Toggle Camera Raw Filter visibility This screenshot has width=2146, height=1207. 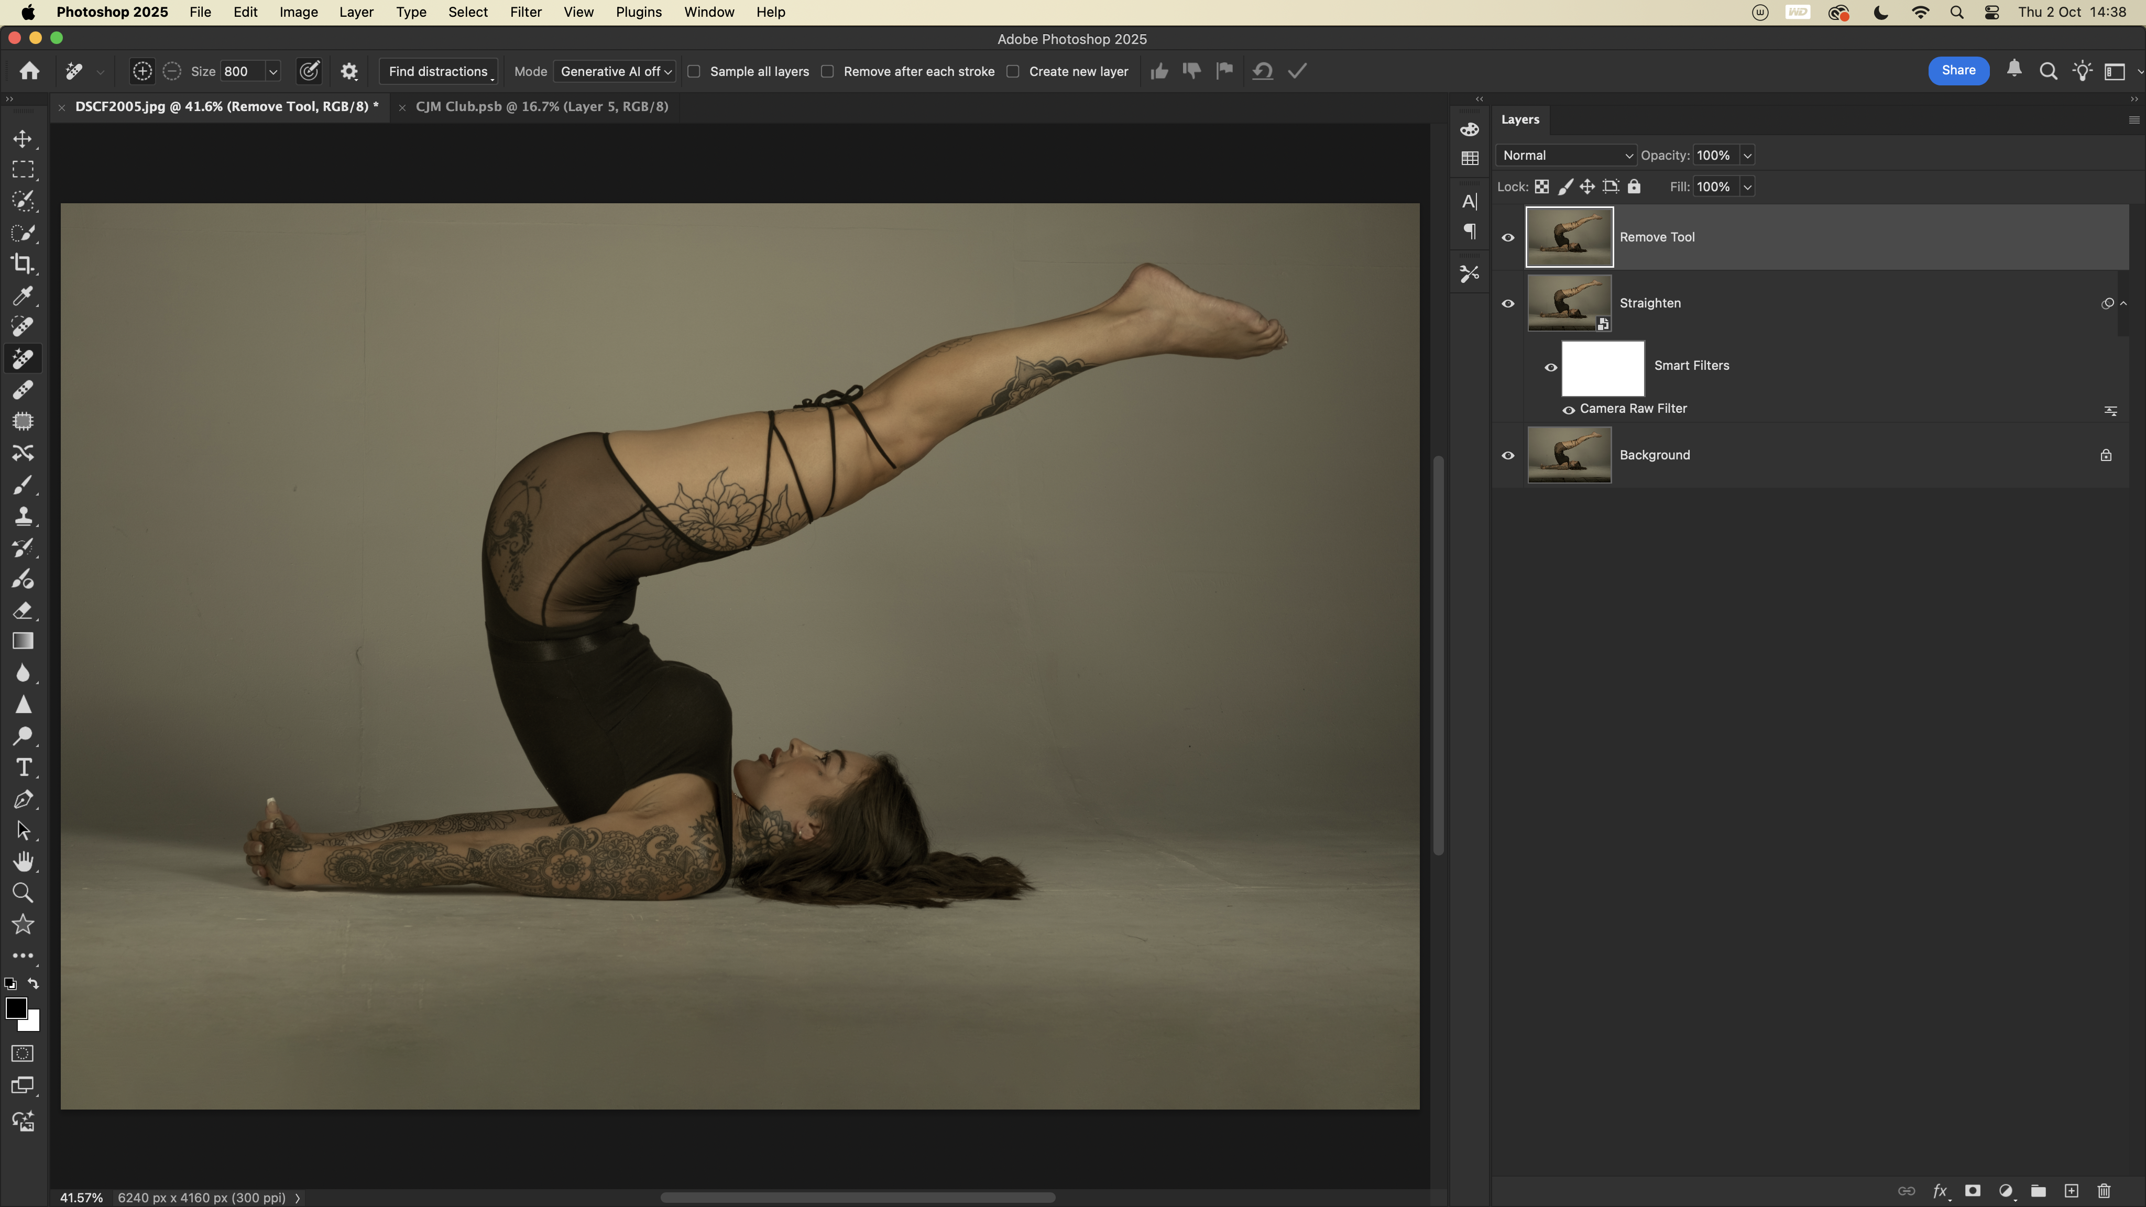tap(1568, 410)
